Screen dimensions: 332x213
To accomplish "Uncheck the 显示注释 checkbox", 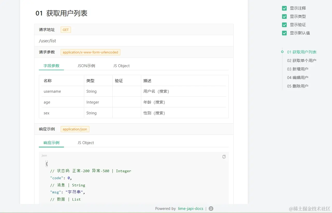I will [284, 8].
